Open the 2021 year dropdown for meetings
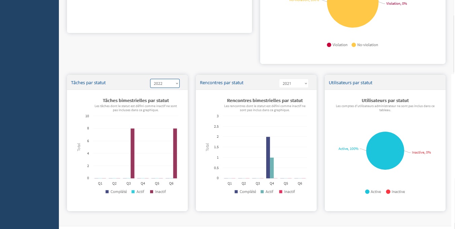Viewport: 455px width, 229px height. 294,83
